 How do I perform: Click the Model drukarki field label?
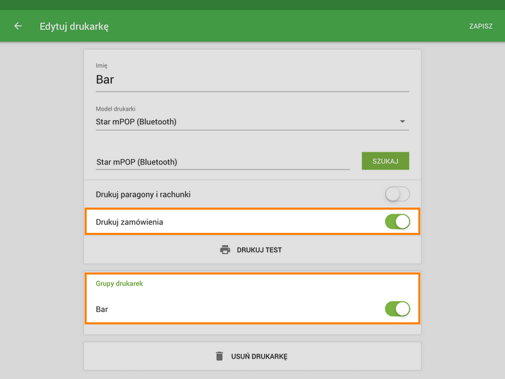116,109
